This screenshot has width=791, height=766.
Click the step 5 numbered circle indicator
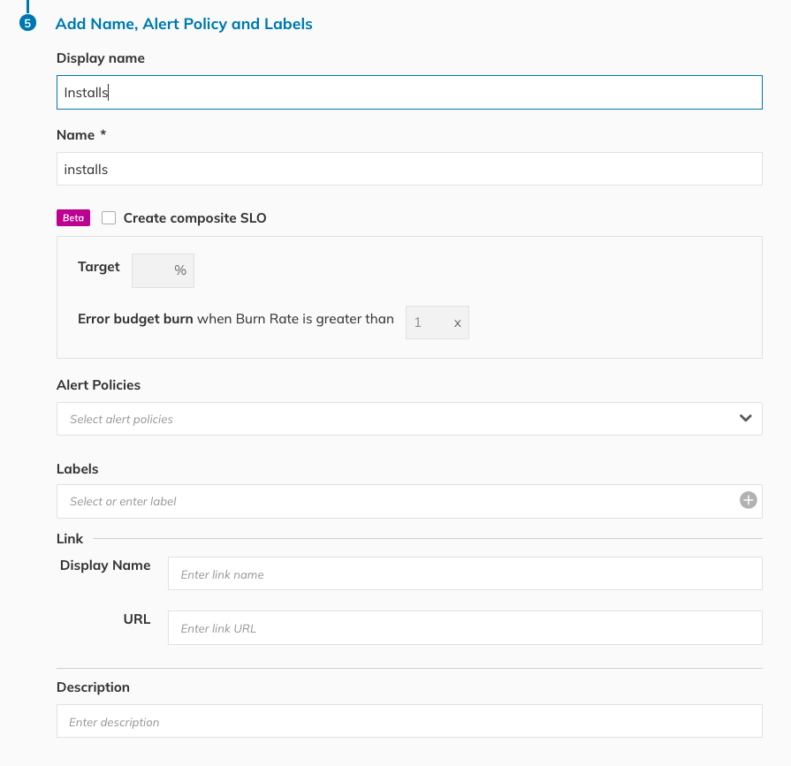click(x=27, y=23)
